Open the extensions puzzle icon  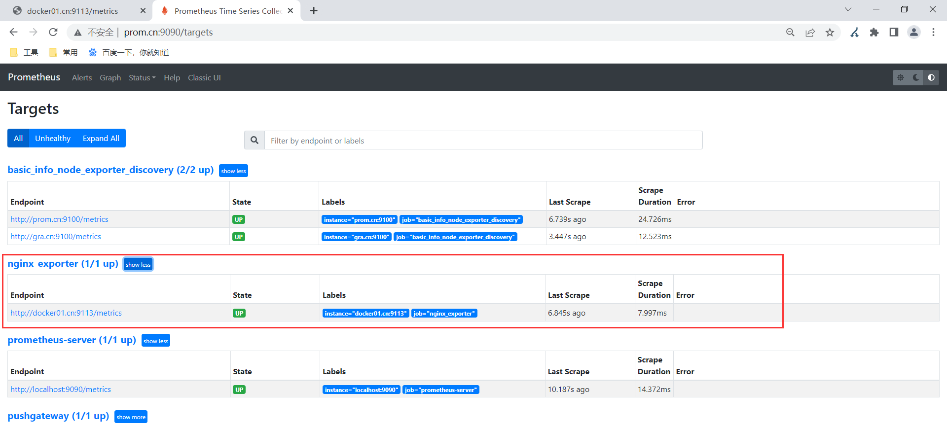coord(874,33)
